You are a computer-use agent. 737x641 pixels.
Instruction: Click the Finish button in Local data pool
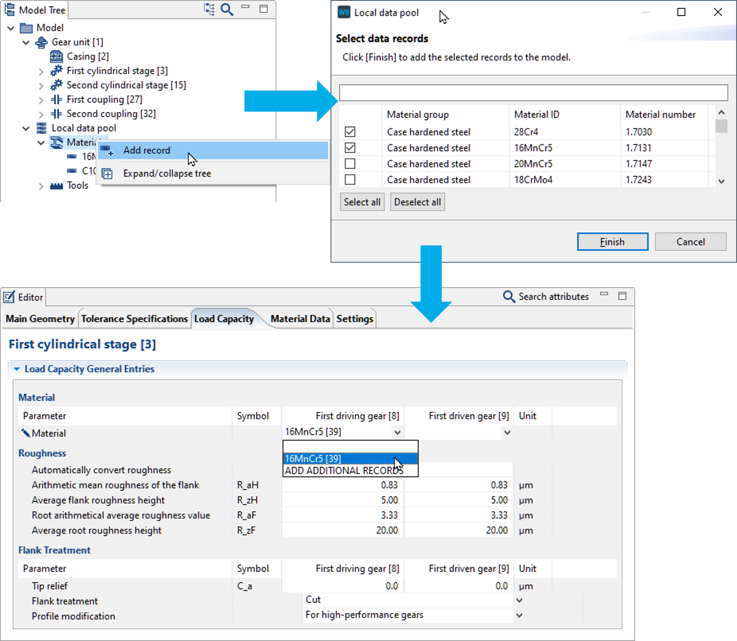[x=612, y=241]
